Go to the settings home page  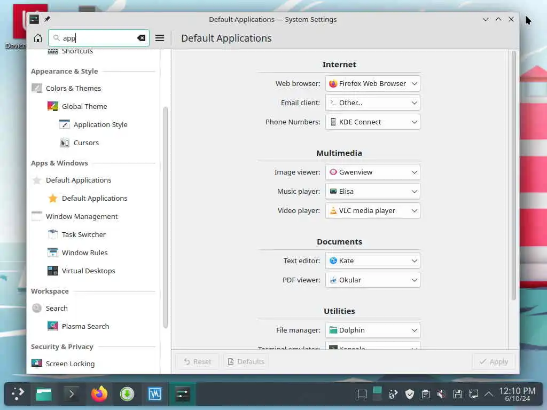tap(38, 38)
